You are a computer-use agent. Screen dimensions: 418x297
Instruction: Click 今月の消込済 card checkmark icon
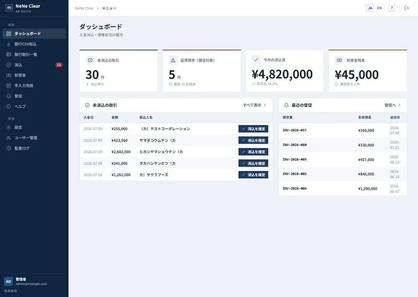[x=256, y=60]
